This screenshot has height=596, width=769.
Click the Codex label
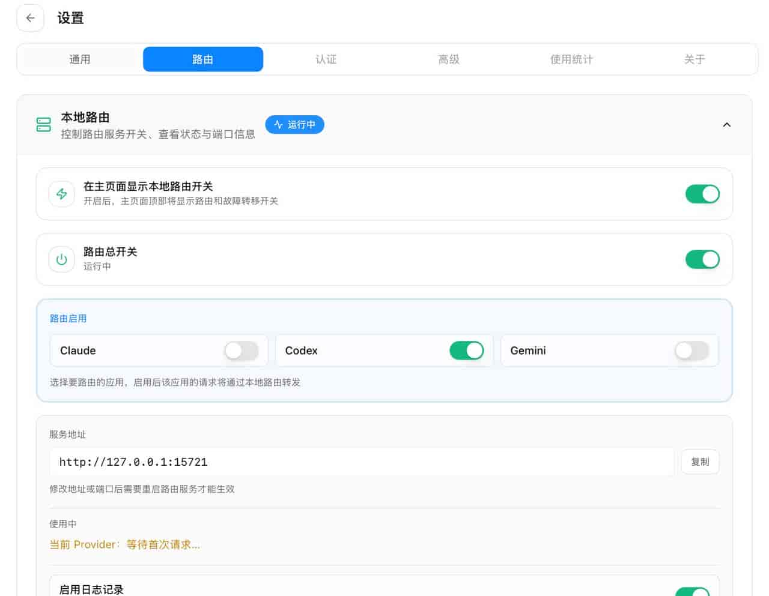[301, 351]
